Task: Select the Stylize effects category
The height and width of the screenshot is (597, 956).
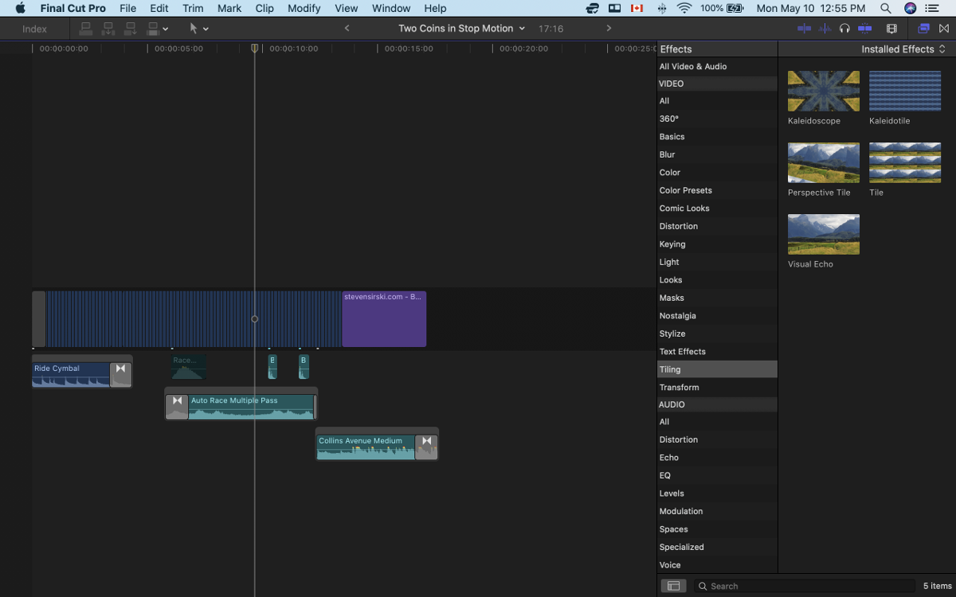Action: pyautogui.click(x=672, y=334)
